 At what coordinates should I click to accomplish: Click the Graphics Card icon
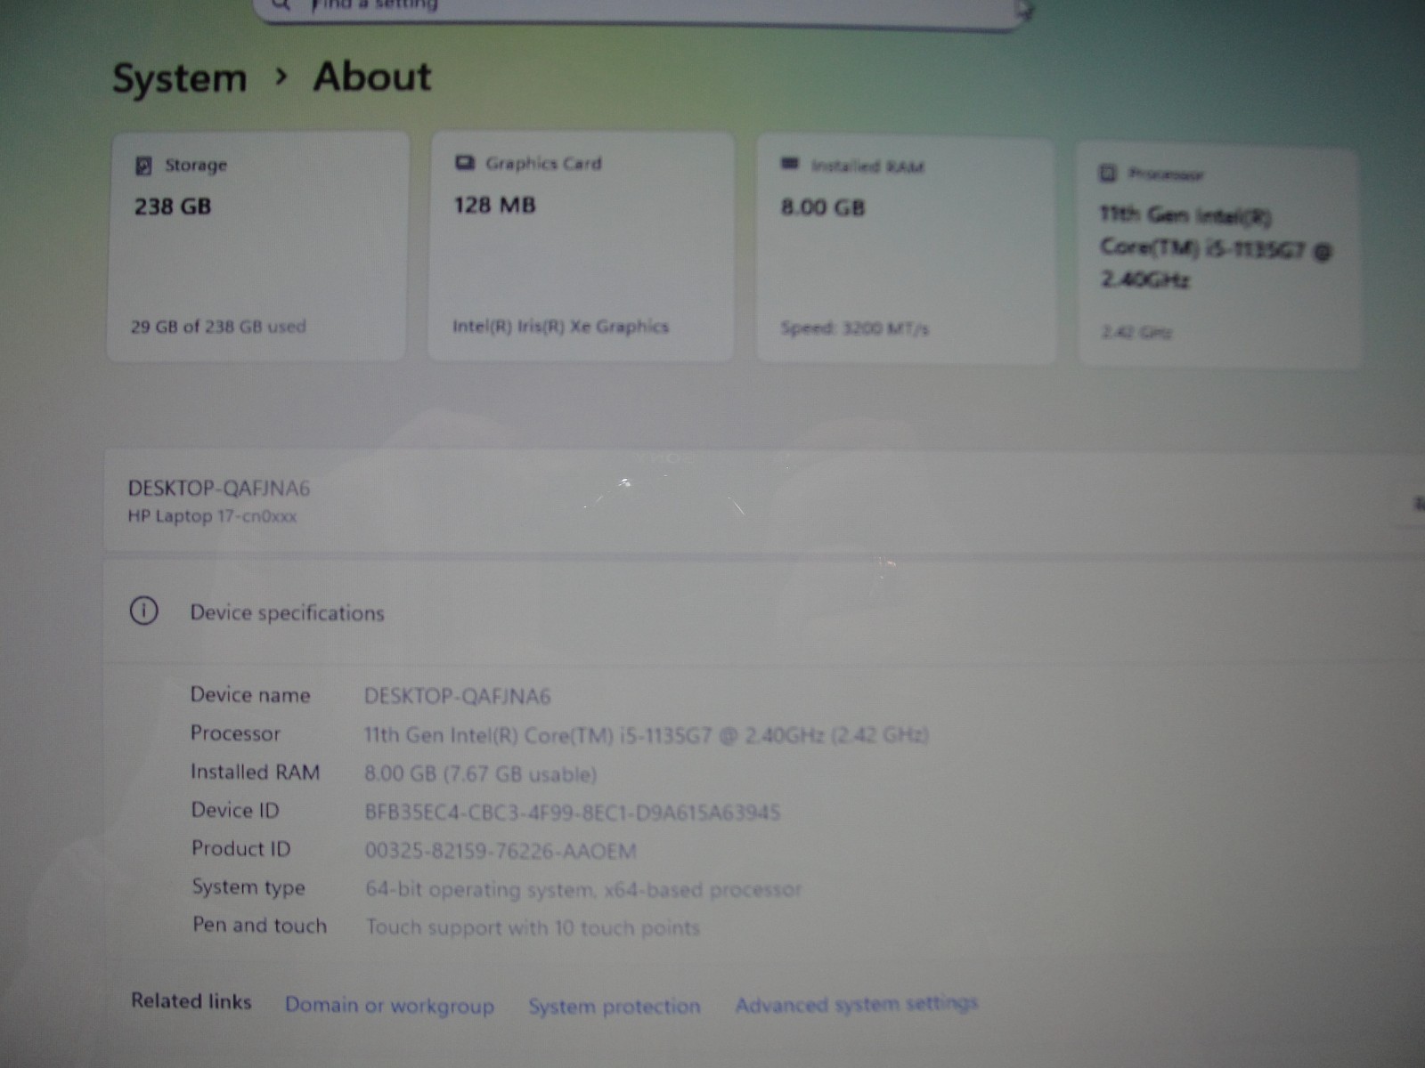pos(465,163)
